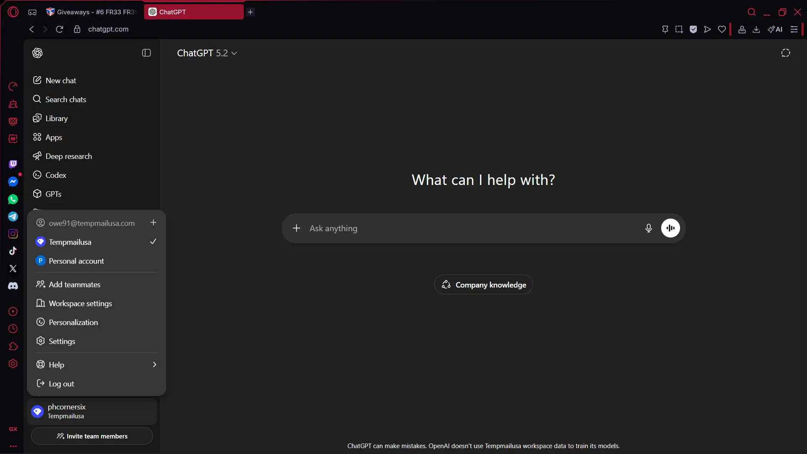Expand the Help submenu

(x=96, y=364)
